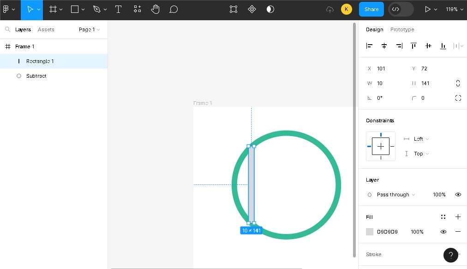The height and width of the screenshot is (269, 467).
Task: Switch to the Prototype tab
Action: [x=402, y=29]
